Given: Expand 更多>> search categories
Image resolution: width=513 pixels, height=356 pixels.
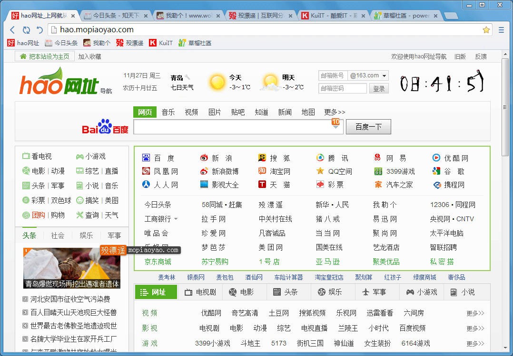Looking at the screenshot, I should (335, 112).
